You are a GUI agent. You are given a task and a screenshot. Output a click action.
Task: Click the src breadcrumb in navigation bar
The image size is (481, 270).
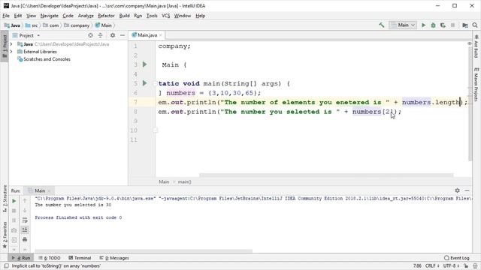click(32, 25)
